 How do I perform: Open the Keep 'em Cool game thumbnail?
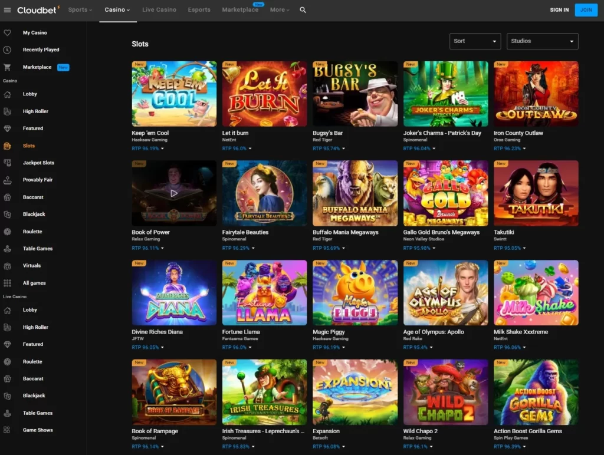coord(174,94)
